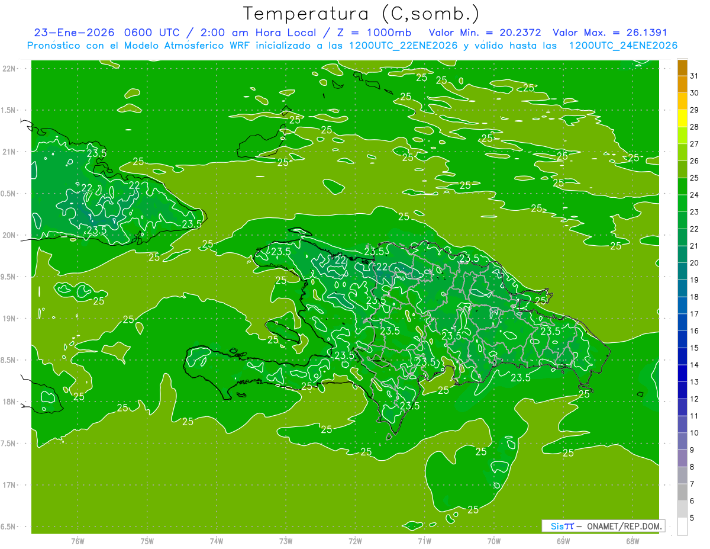The height and width of the screenshot is (549, 710).
Task: Click 'Valor Max. = 26.1391' in the header
Action: click(610, 33)
